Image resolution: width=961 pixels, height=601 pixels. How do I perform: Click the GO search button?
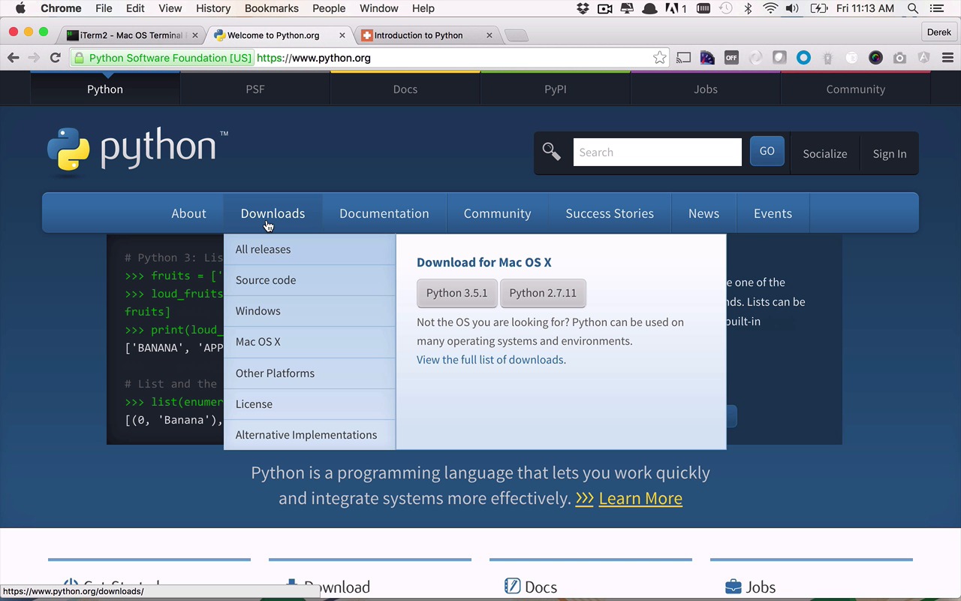767,152
